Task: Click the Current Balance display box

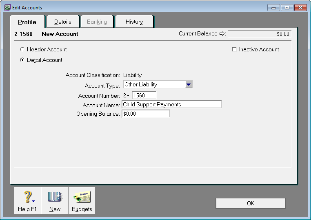Action: (x=259, y=34)
